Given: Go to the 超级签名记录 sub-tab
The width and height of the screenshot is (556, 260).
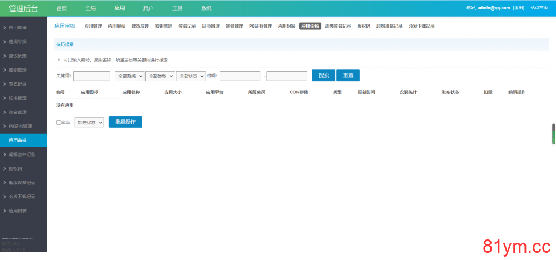Looking at the screenshot, I should point(338,26).
